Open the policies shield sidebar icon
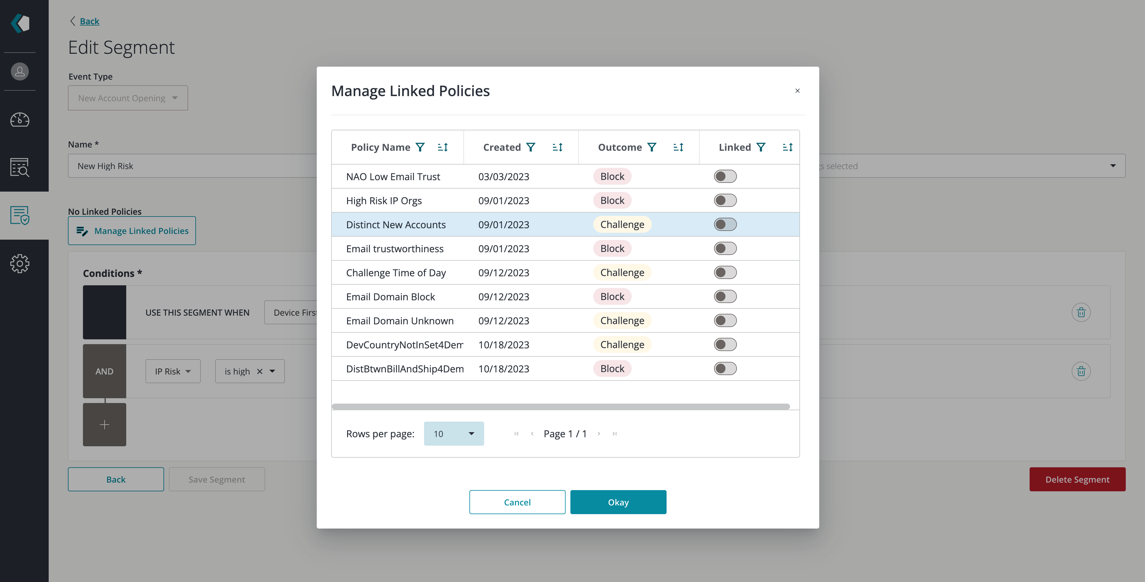The image size is (1145, 582). click(20, 216)
